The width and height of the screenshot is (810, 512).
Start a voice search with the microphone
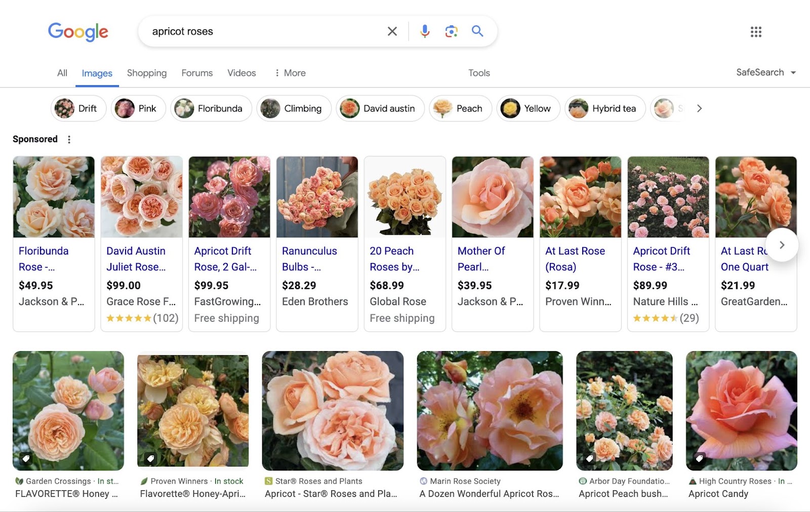point(424,31)
